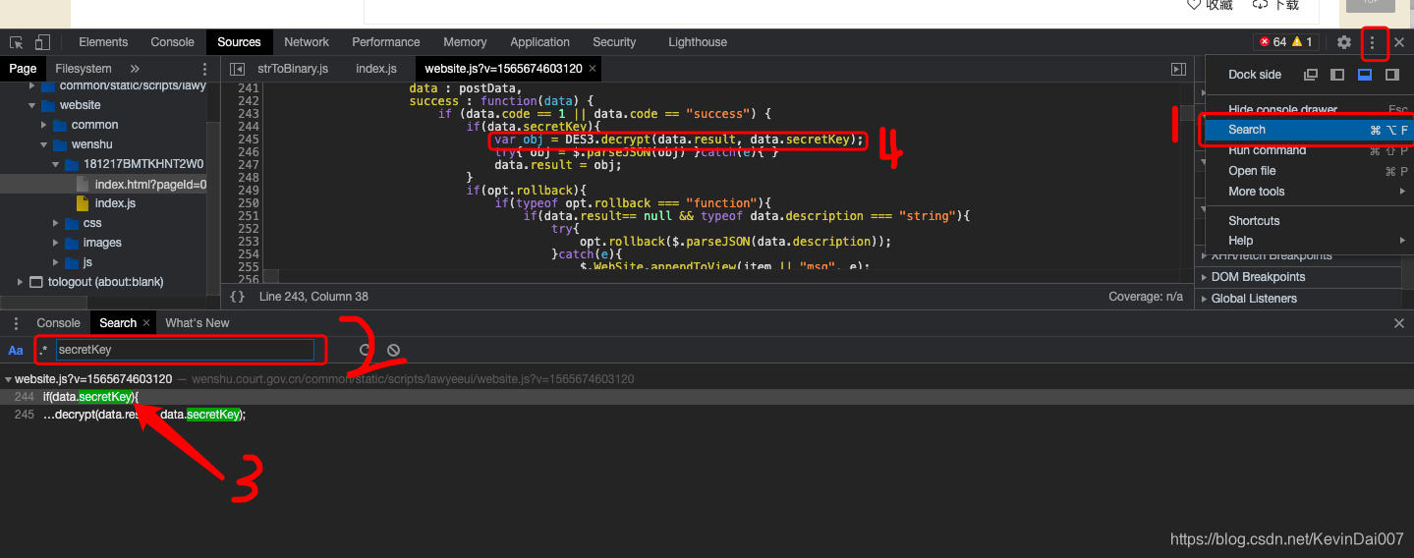Click the secretKey search input field

pos(185,350)
